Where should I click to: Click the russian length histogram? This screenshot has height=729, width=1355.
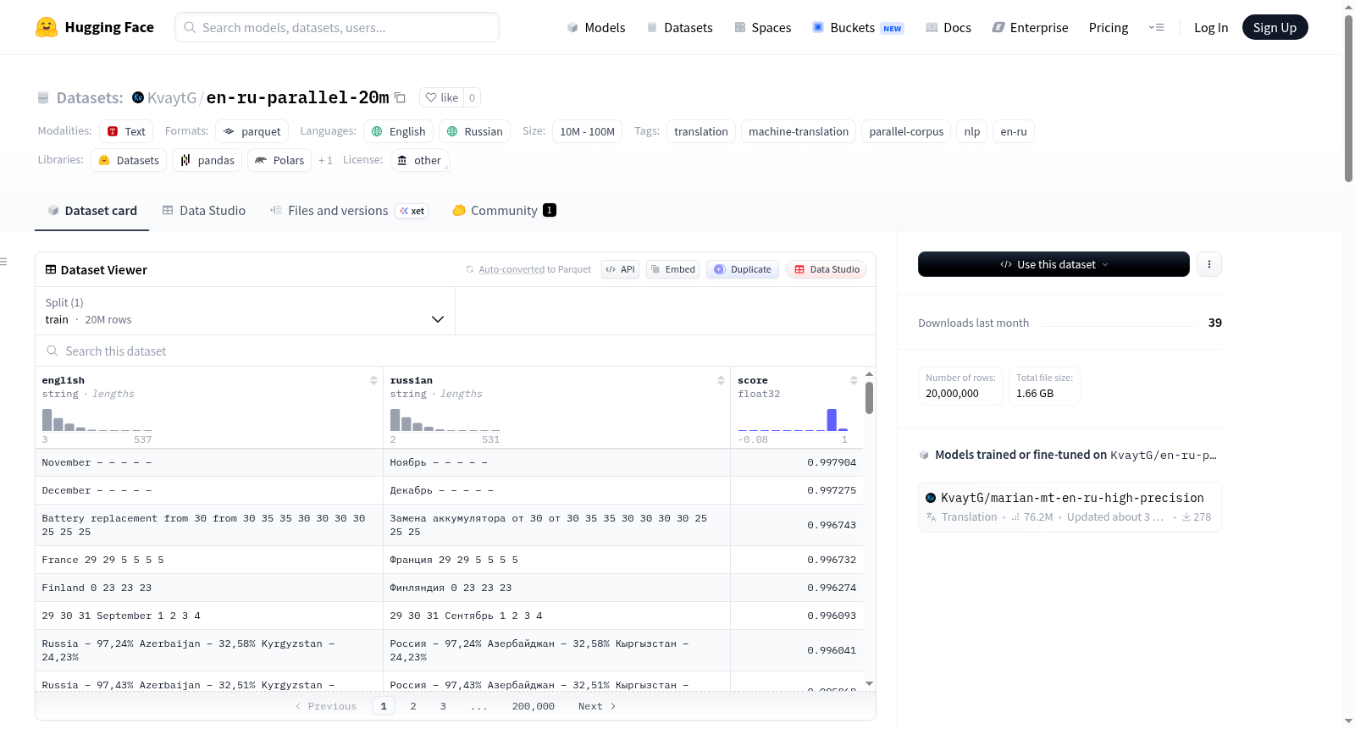coord(445,420)
